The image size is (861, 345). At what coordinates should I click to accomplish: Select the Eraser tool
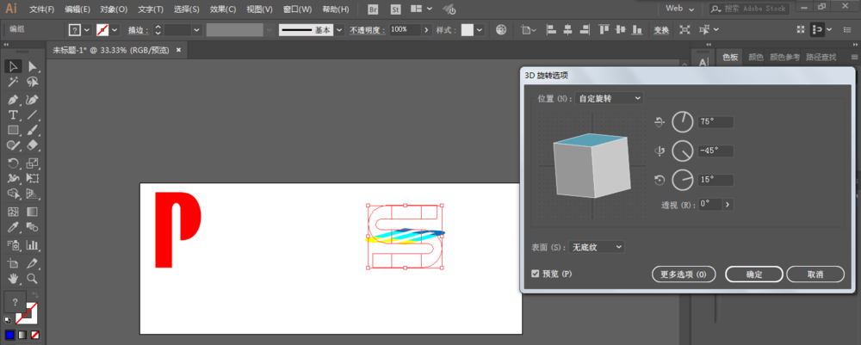[x=33, y=145]
